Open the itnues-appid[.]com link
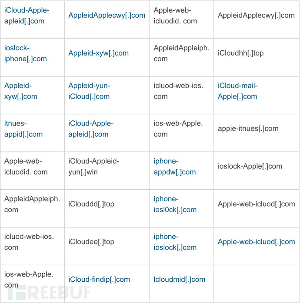300x303 pixels. 23,128
